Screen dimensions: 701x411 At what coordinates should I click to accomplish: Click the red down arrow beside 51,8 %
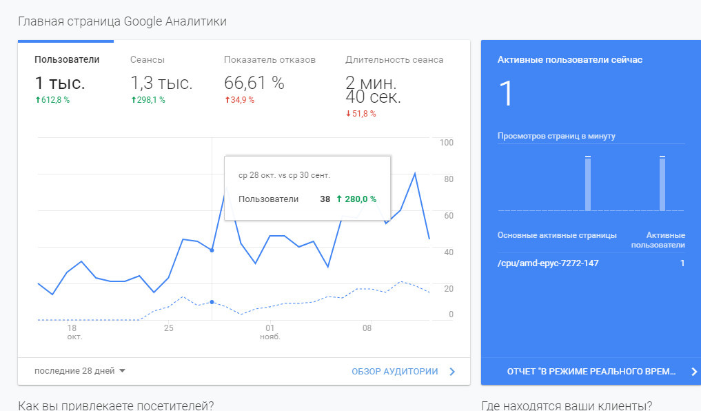tap(348, 114)
